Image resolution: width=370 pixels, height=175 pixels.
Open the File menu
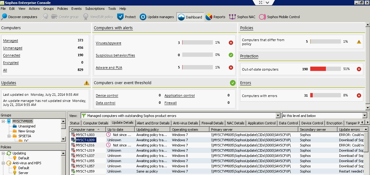[3, 9]
